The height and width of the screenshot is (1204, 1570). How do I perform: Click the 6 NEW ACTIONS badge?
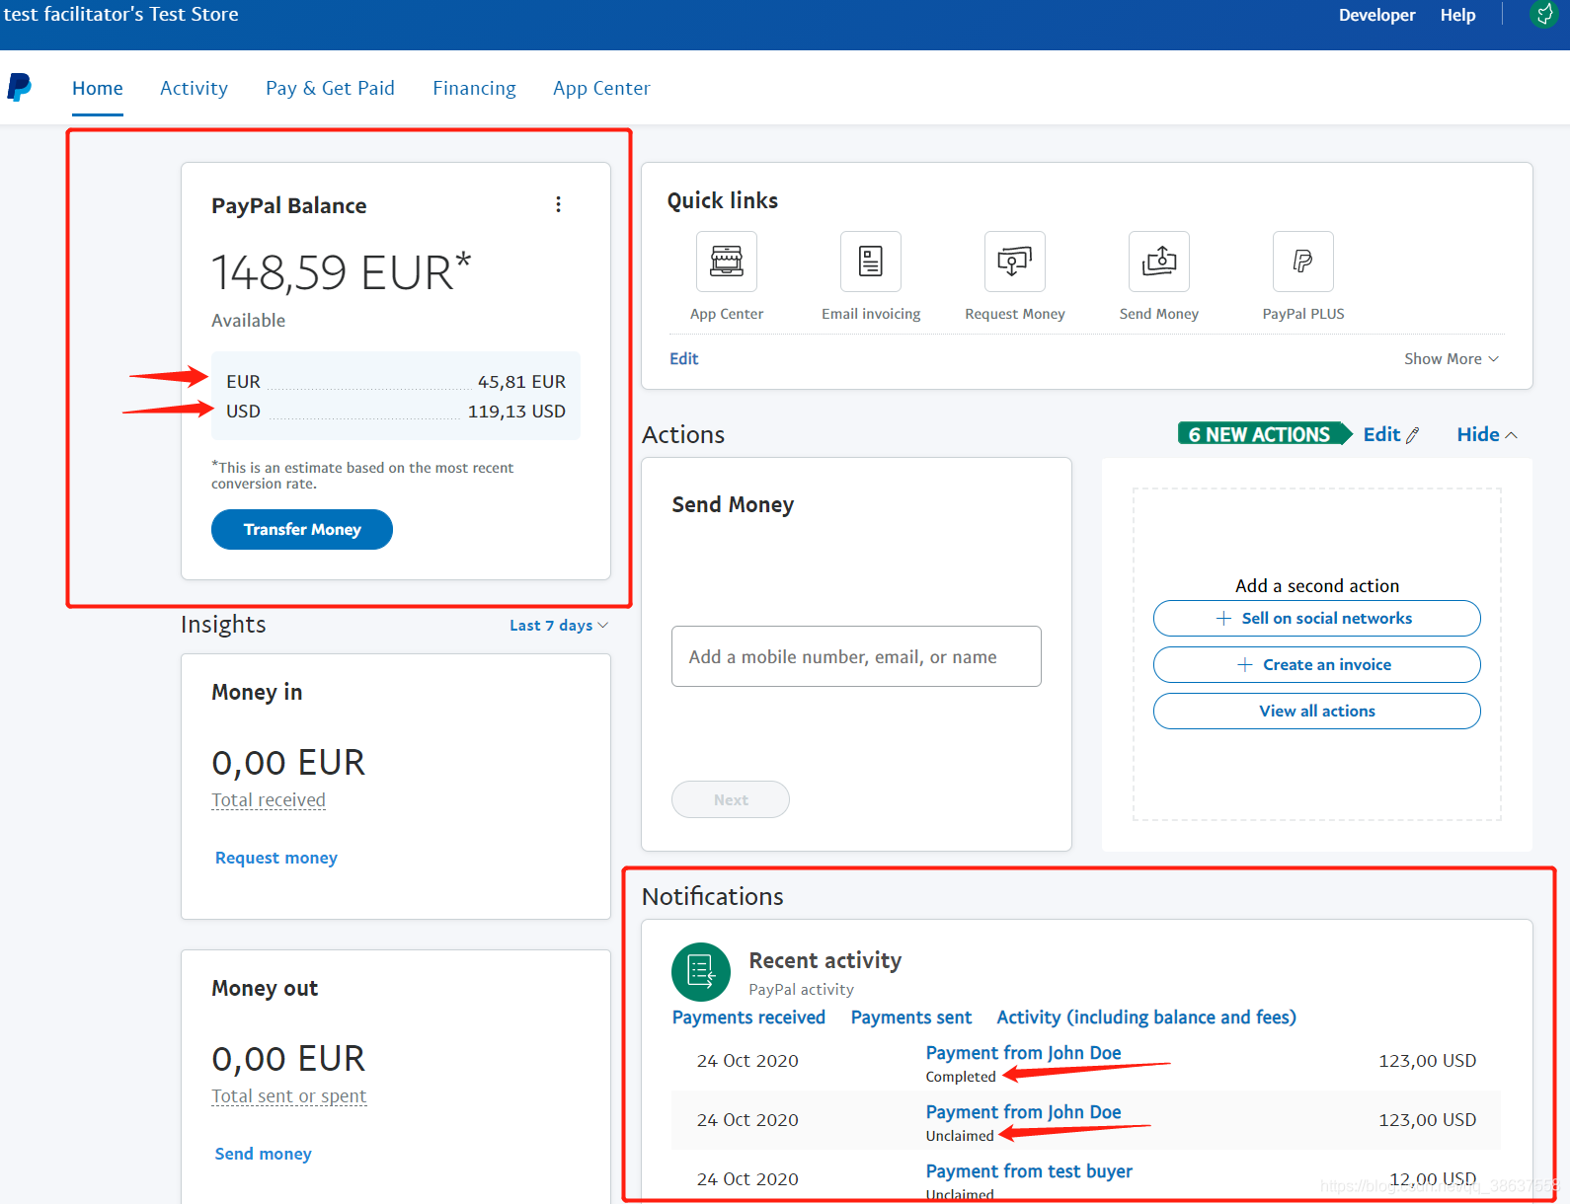pos(1264,434)
